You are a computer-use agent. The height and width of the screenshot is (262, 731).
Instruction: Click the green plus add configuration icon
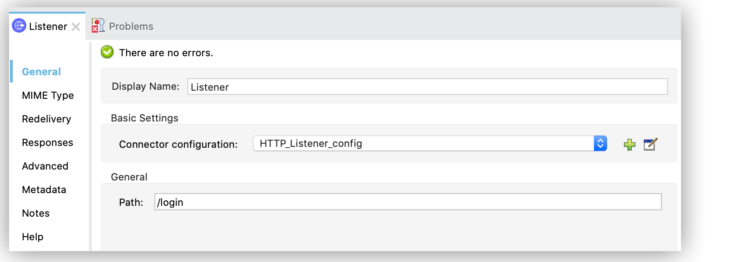(x=629, y=145)
